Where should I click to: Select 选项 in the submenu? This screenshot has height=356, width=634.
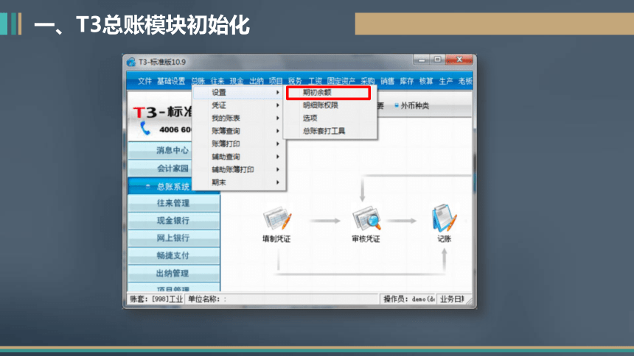coord(330,118)
